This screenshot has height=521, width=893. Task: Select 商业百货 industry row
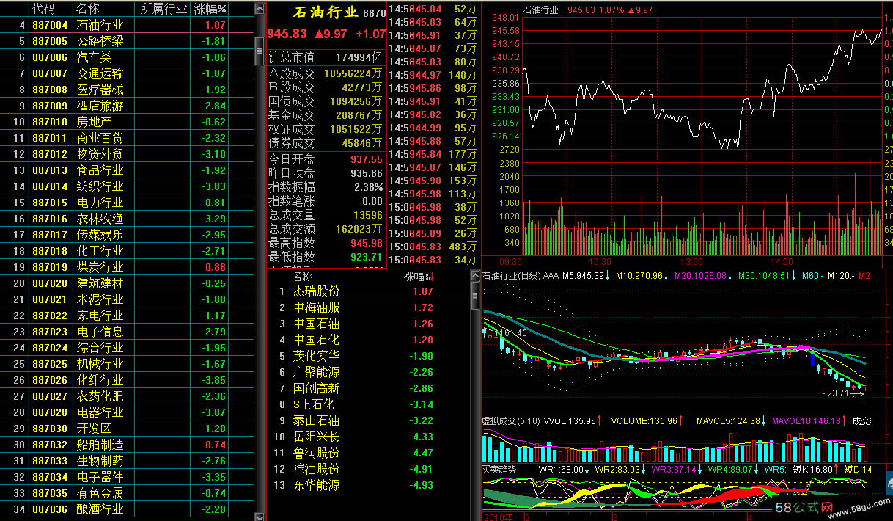[x=127, y=138]
